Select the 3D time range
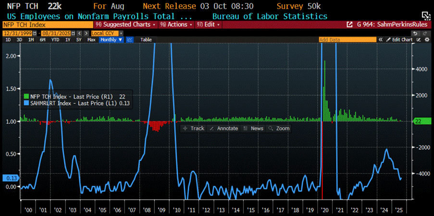Screen dimensions: 434x216 point(19,39)
